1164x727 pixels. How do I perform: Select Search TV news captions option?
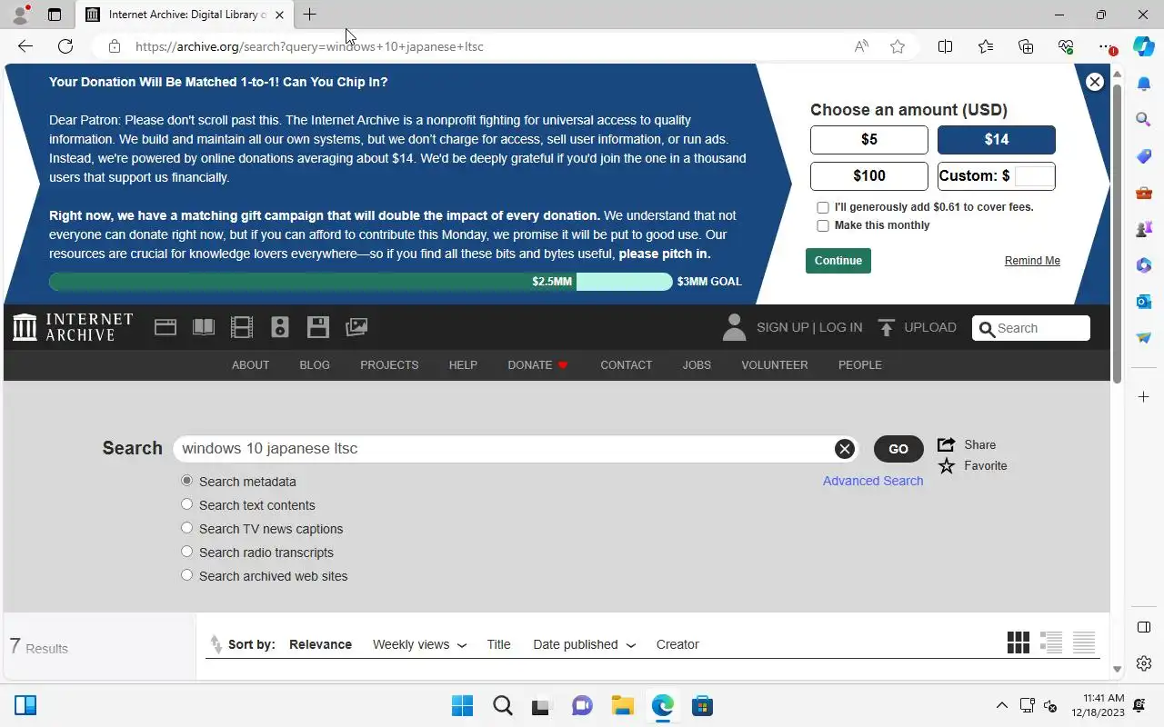tap(186, 528)
